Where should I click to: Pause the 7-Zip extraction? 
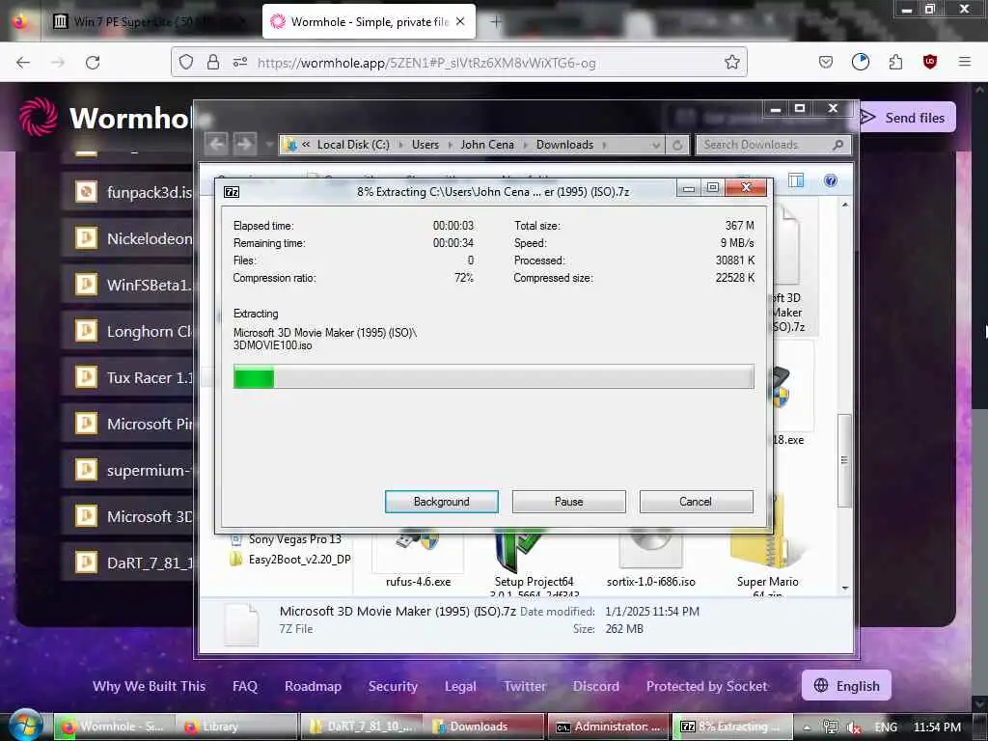(568, 502)
